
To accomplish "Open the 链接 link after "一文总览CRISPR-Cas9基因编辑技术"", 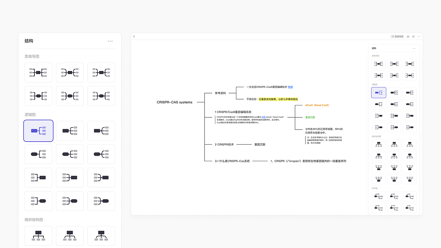I will pos(290,87).
